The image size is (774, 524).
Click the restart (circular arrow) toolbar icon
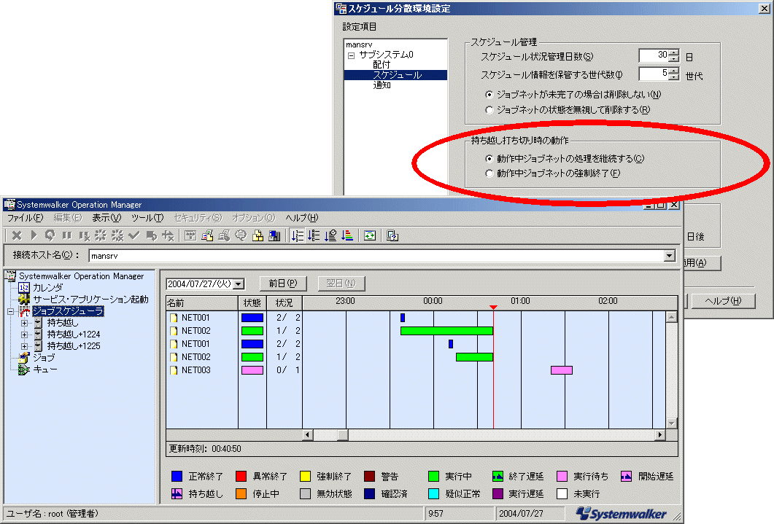tap(50, 235)
